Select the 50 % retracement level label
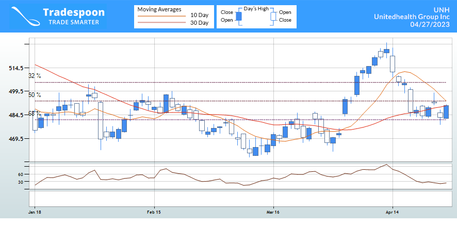Screen dimensions: 457x225 pos(35,95)
